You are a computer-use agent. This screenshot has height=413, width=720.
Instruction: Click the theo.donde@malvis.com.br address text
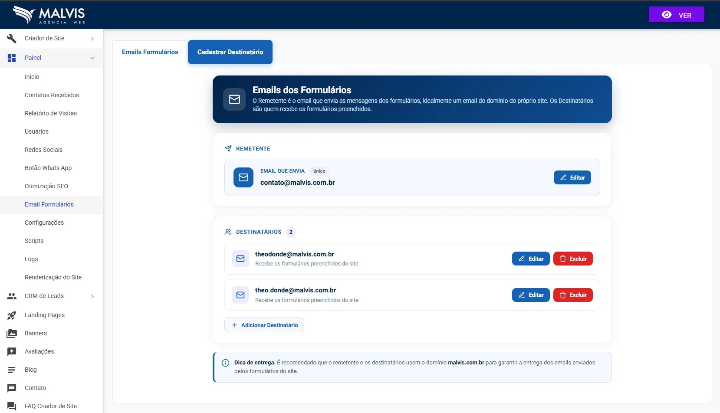(x=296, y=290)
